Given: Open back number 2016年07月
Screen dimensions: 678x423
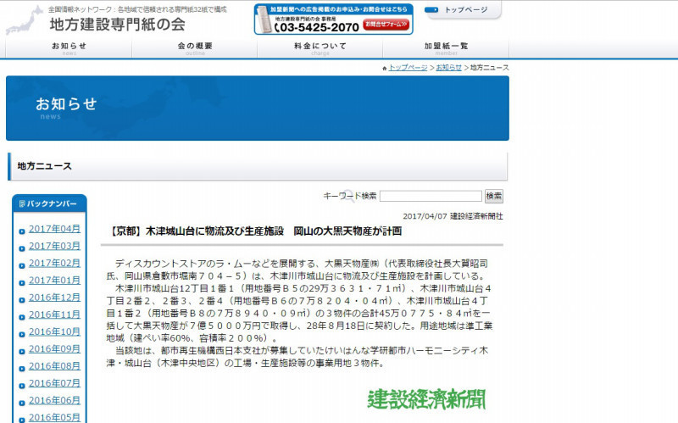Looking at the screenshot, I should [54, 383].
